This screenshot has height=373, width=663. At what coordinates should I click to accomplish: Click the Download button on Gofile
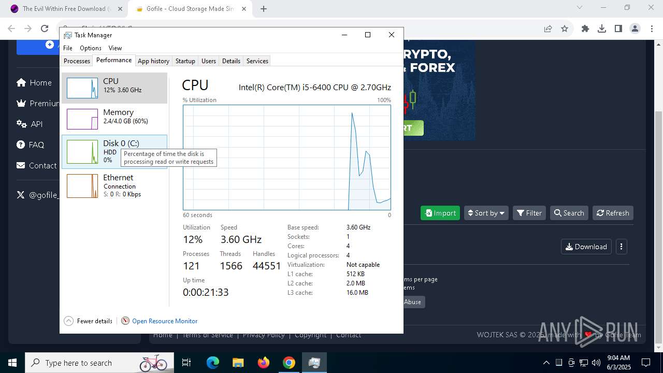(586, 247)
